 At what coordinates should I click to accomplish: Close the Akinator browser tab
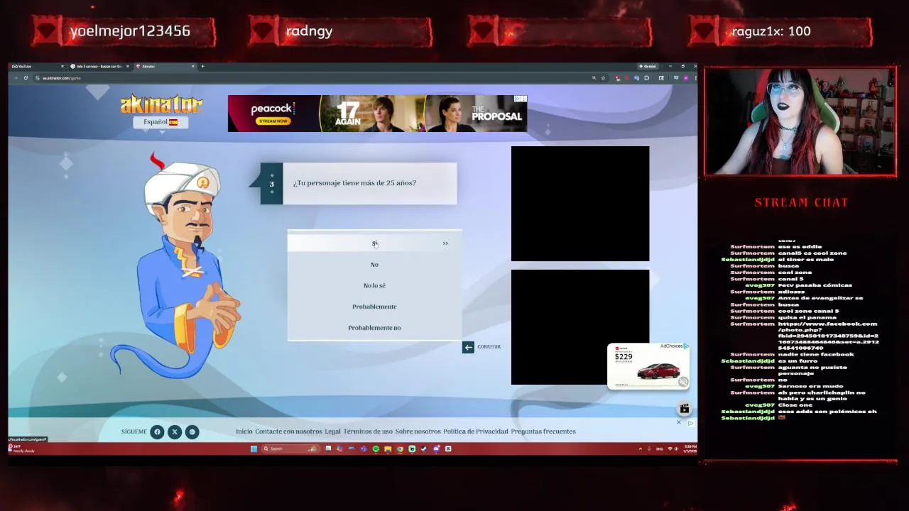193,66
